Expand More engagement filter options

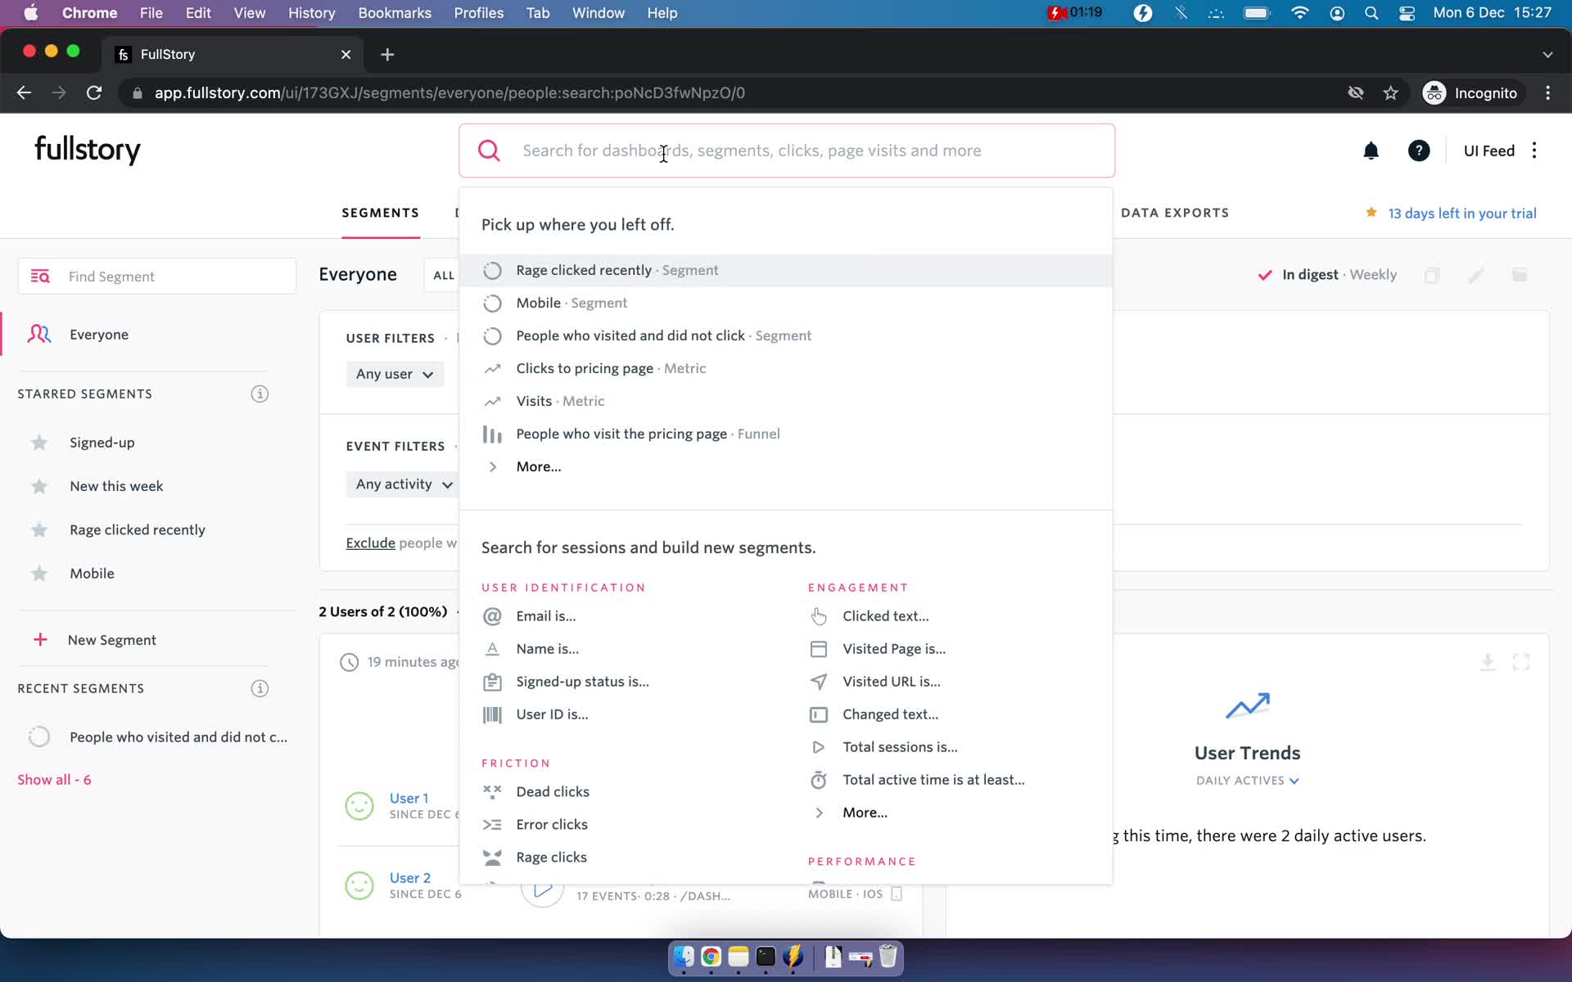(x=865, y=811)
